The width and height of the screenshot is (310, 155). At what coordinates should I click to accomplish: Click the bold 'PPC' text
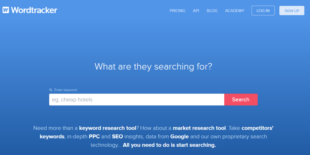94,137
